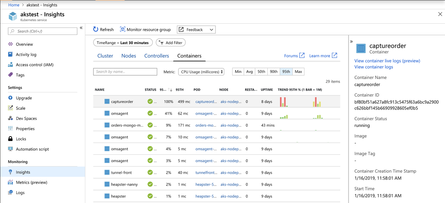Open Overview in sidebar
Screen dimensions: 445x203
click(x=24, y=44)
